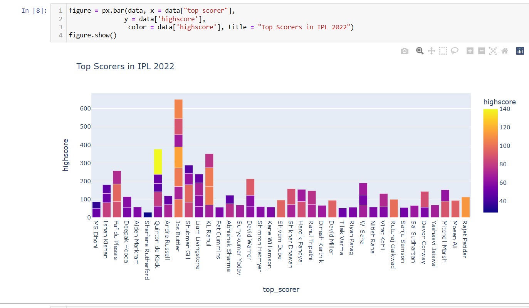Select the Zoom tool in the modebar
Viewport: 529px width, 308px height.
click(x=420, y=50)
